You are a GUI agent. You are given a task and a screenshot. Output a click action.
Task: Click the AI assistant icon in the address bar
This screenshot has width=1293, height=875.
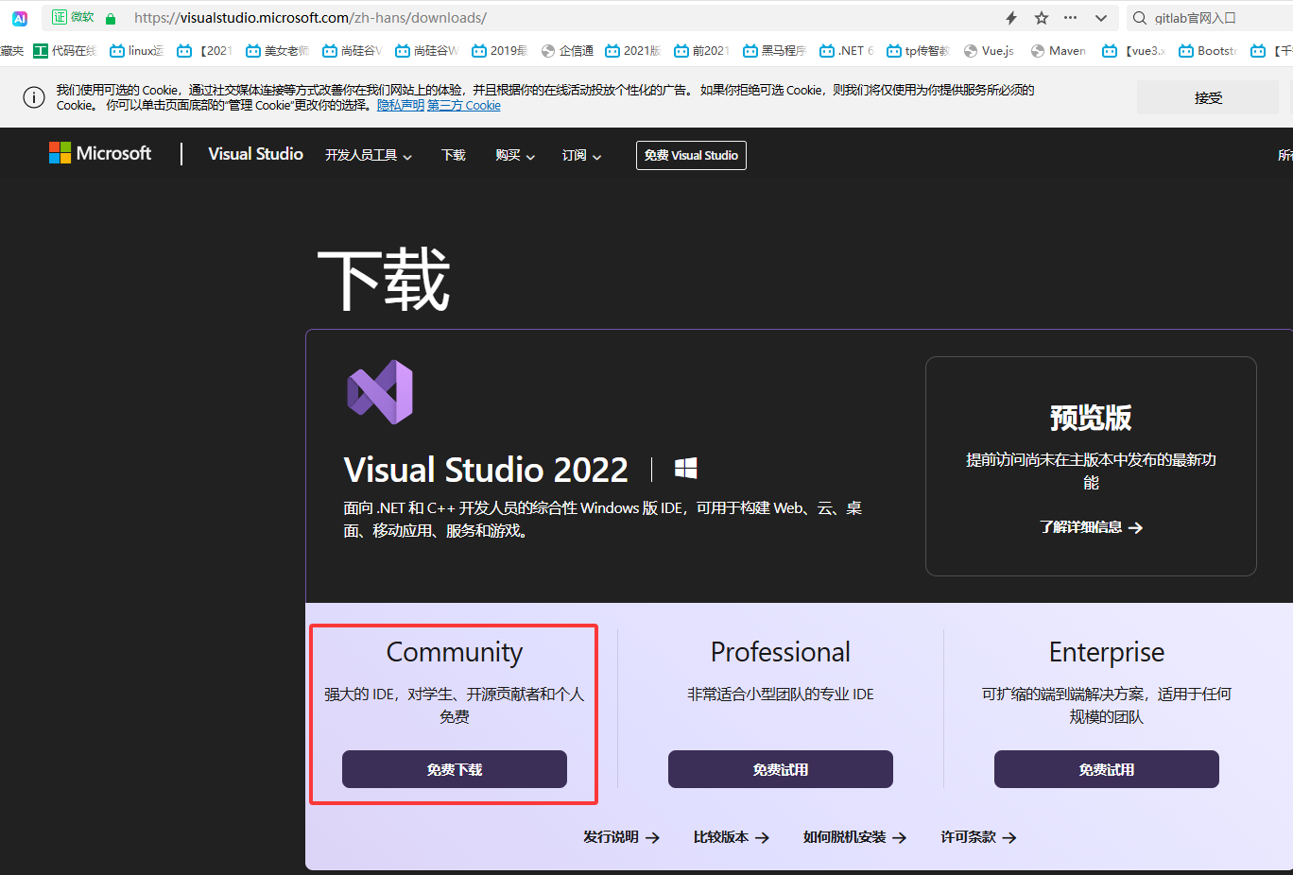(20, 18)
